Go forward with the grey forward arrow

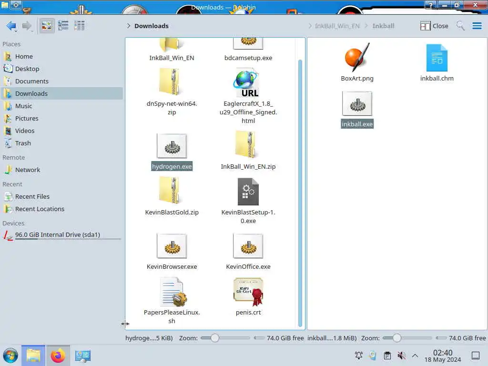tap(27, 26)
